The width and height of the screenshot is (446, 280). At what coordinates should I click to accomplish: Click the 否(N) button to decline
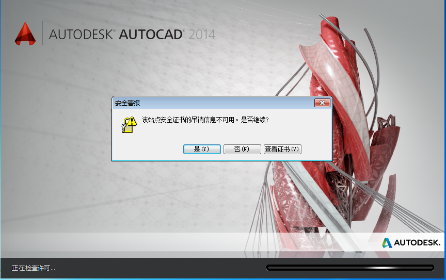[x=242, y=149]
